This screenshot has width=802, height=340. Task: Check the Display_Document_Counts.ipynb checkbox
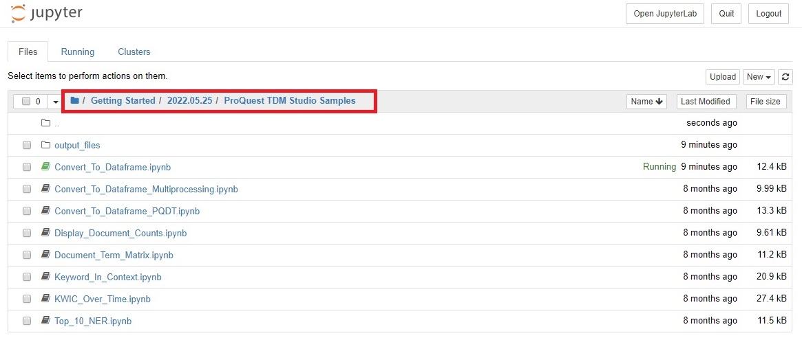point(27,234)
